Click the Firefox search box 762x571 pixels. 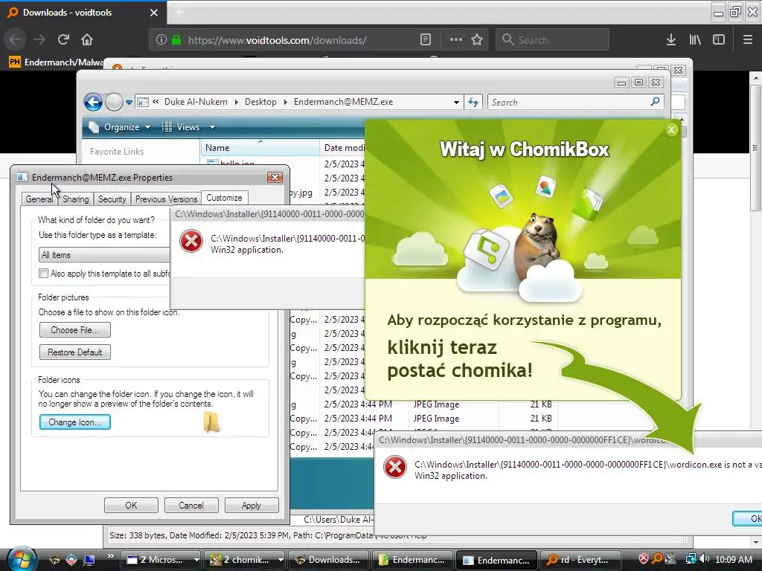pyautogui.click(x=553, y=40)
